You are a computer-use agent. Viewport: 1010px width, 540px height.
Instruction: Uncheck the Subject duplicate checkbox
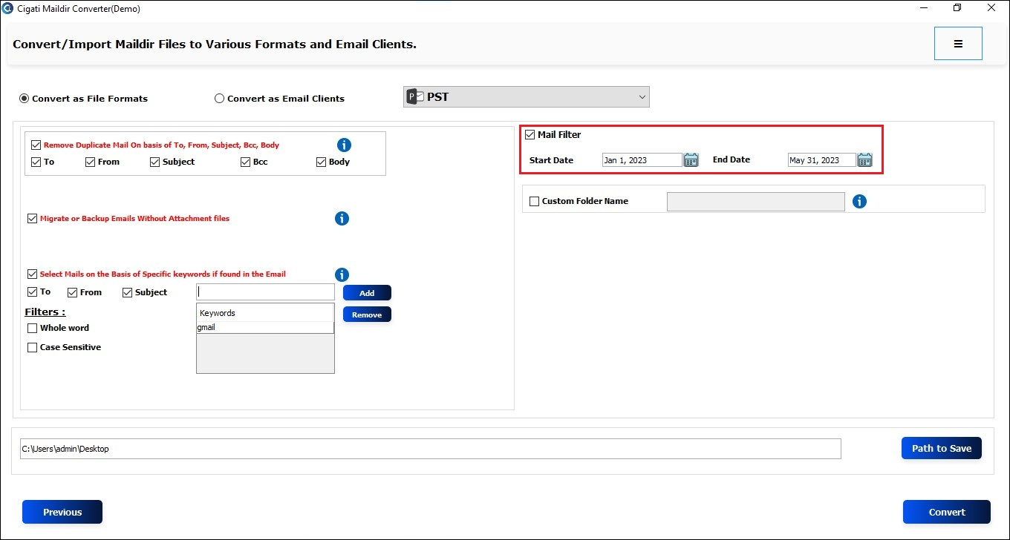coord(154,162)
